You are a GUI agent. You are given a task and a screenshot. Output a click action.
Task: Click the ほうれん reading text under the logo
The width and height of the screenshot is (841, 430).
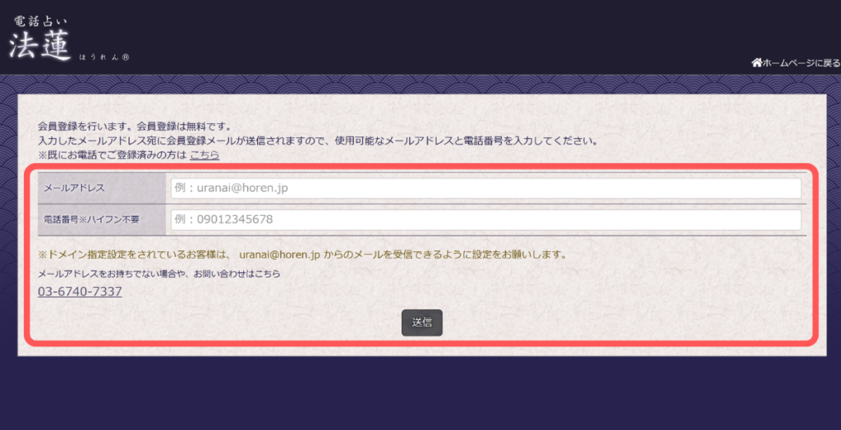(99, 57)
